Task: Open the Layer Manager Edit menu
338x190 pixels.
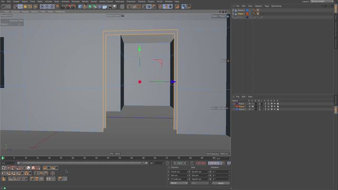Action: pos(243,97)
